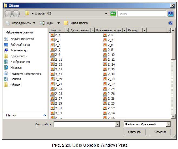
Task: Close the Обзор dialog window
Action: 173,5
